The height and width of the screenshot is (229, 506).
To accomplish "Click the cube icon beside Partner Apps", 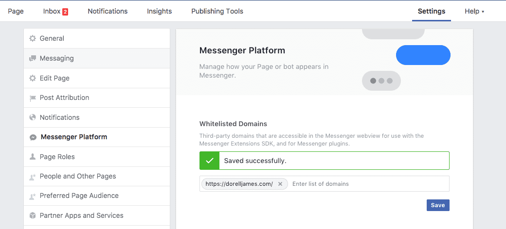I will tap(33, 215).
